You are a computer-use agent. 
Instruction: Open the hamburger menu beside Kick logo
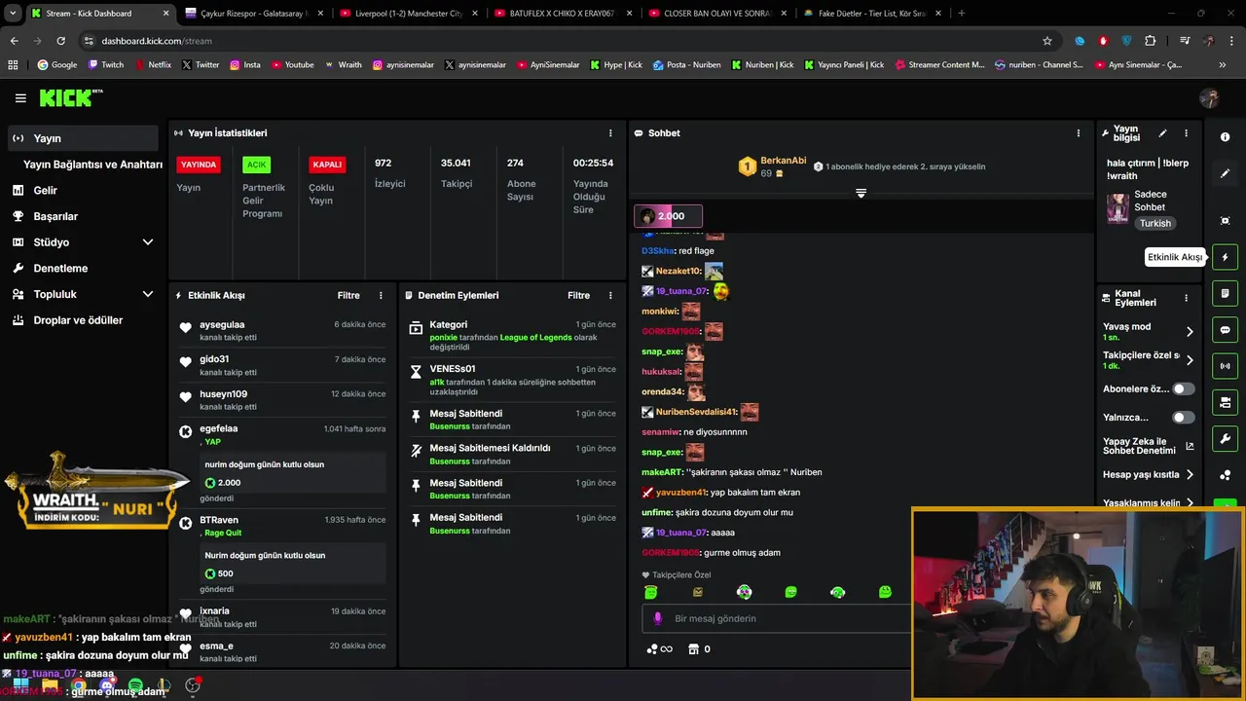[20, 98]
